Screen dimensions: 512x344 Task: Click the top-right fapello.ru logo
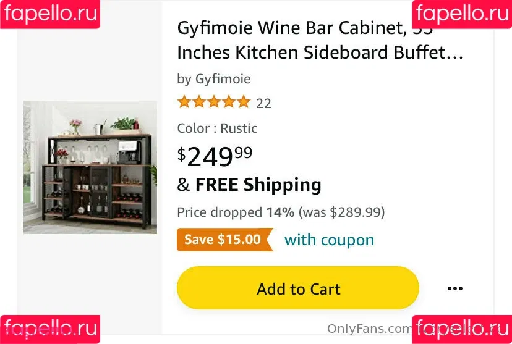[x=461, y=14]
